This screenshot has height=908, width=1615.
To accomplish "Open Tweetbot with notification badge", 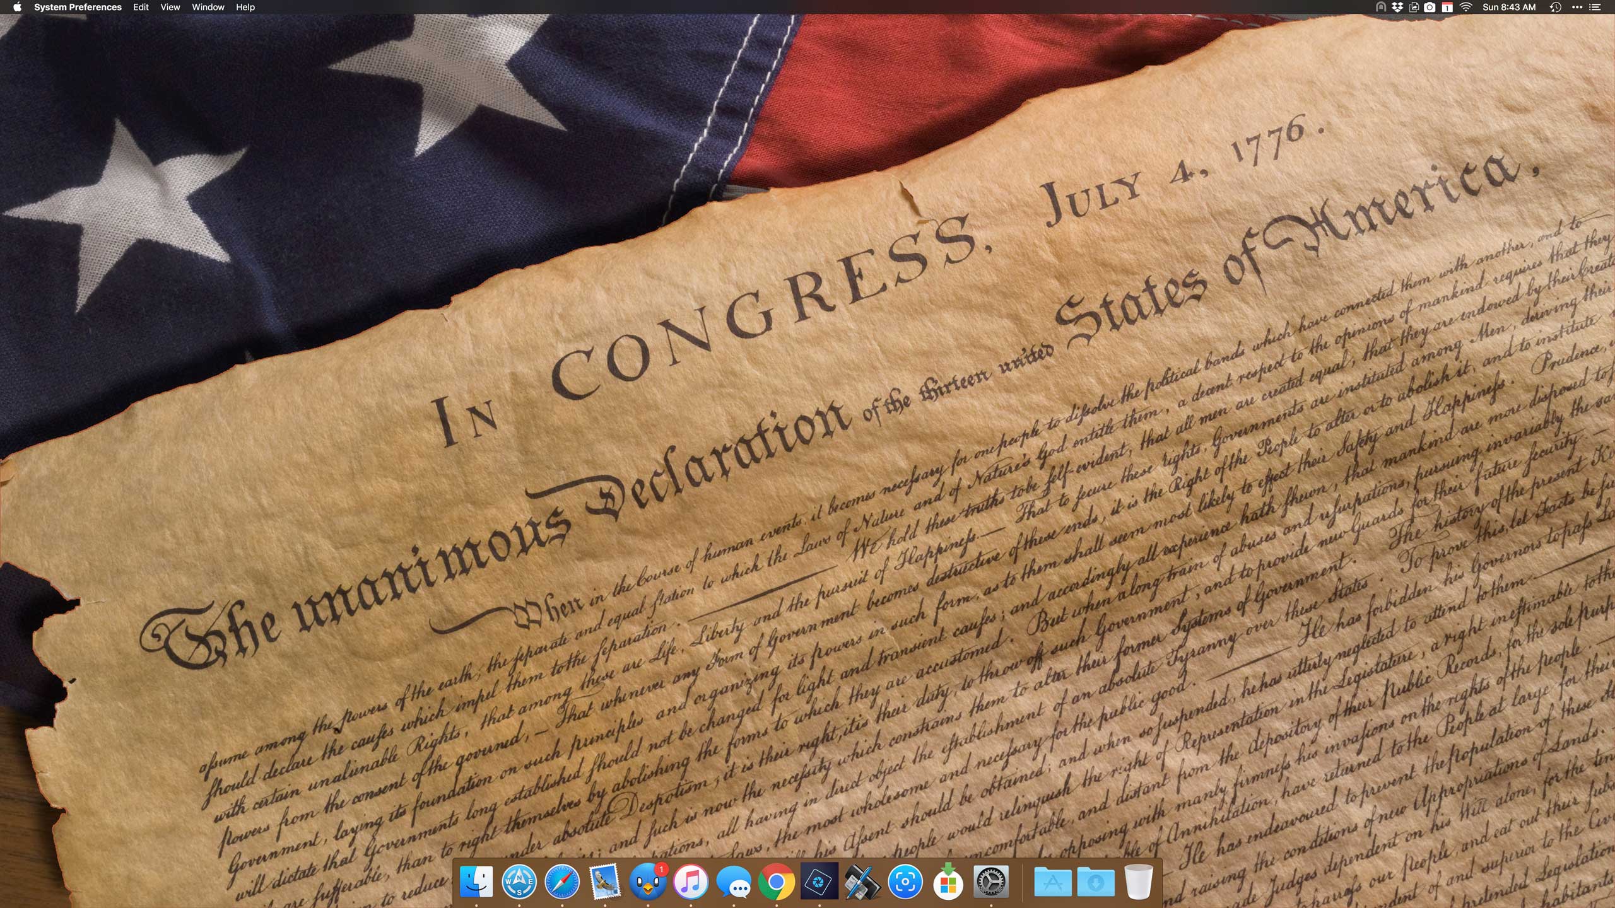I will [x=648, y=882].
